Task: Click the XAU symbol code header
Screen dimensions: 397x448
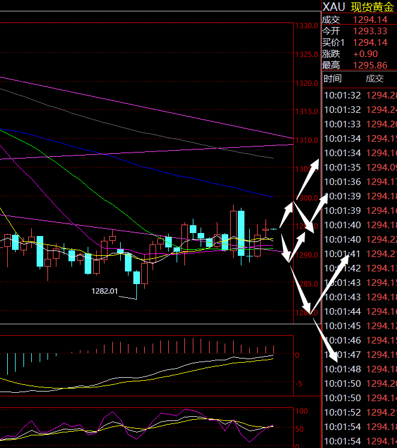Action: click(x=334, y=7)
